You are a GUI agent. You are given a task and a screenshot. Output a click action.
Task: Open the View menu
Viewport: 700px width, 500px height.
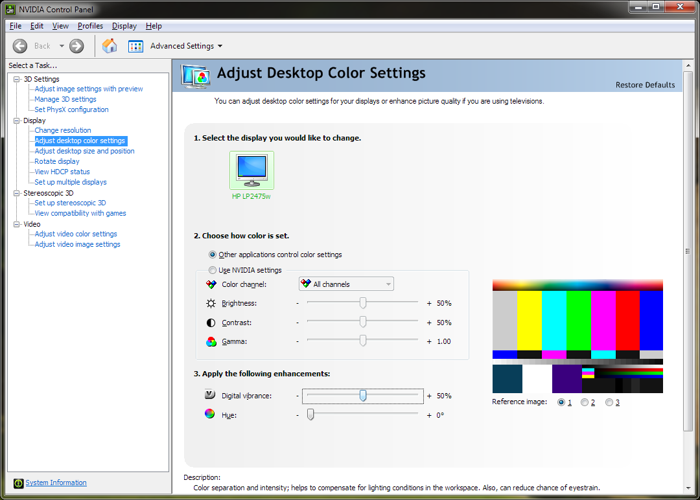pyautogui.click(x=60, y=26)
